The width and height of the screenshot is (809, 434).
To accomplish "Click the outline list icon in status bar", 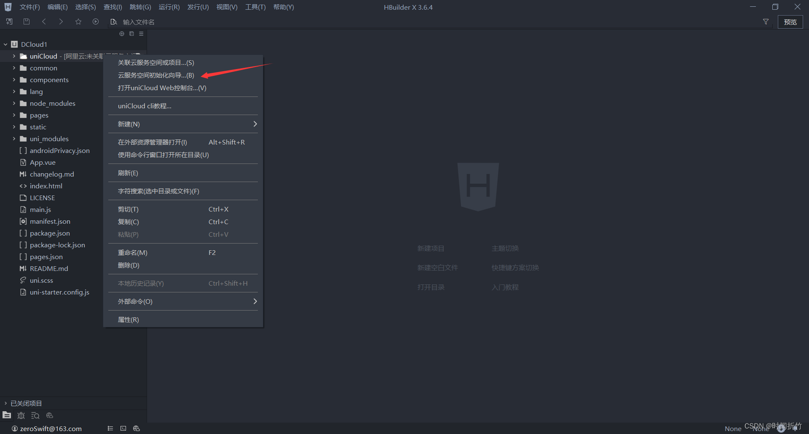I will 110,428.
